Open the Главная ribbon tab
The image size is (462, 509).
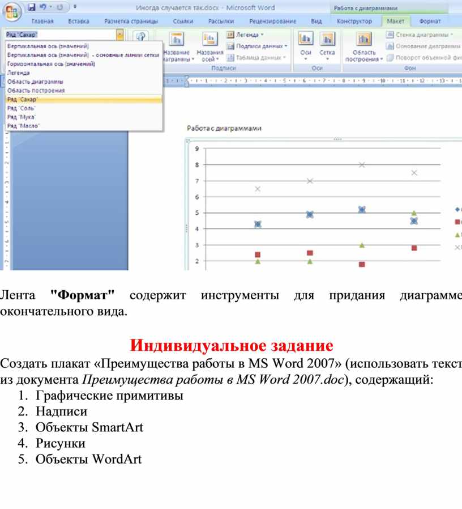pyautogui.click(x=42, y=21)
